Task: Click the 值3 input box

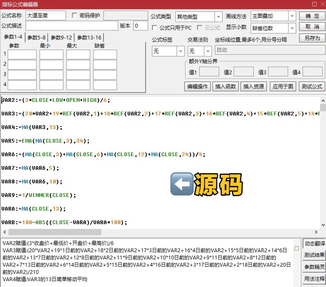Action: click(278, 72)
